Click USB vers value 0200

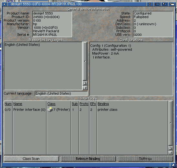(138, 35)
